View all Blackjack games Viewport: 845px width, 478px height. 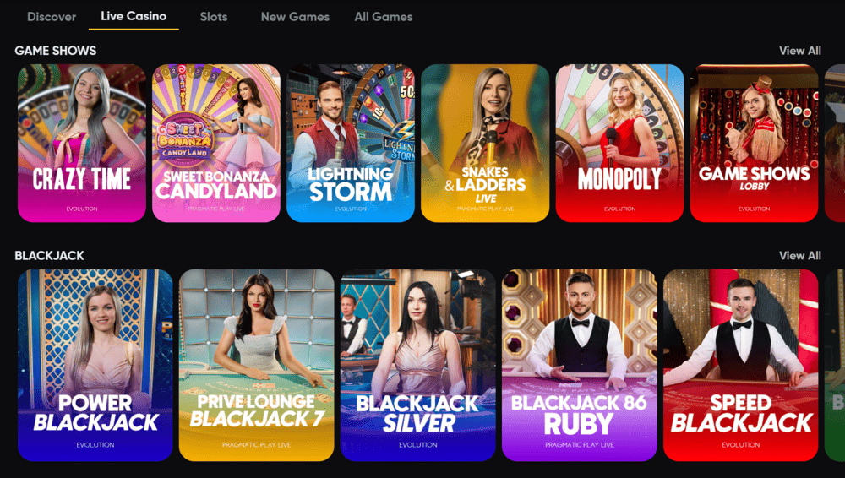[800, 255]
